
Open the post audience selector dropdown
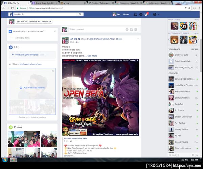pyautogui.click(x=77, y=42)
